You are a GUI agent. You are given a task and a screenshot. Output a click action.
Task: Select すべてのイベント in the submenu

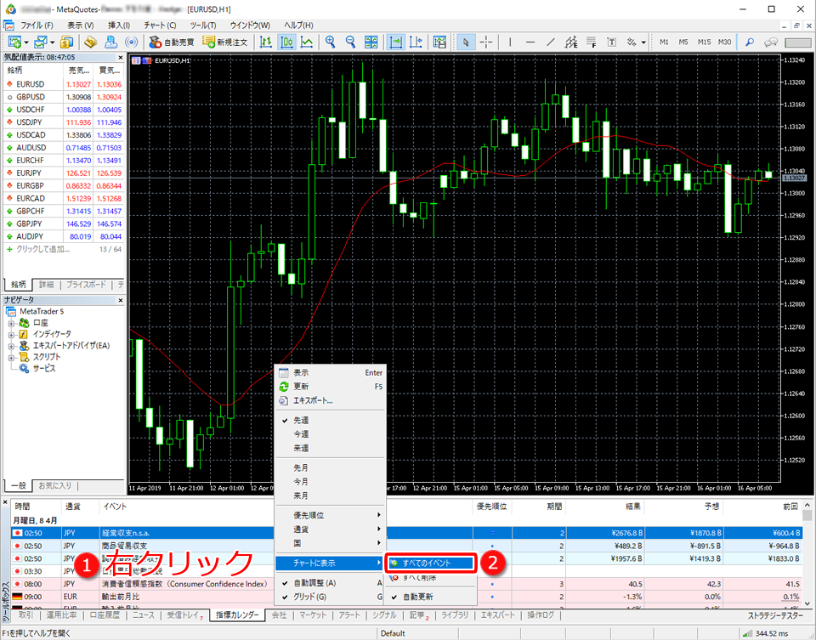click(428, 563)
